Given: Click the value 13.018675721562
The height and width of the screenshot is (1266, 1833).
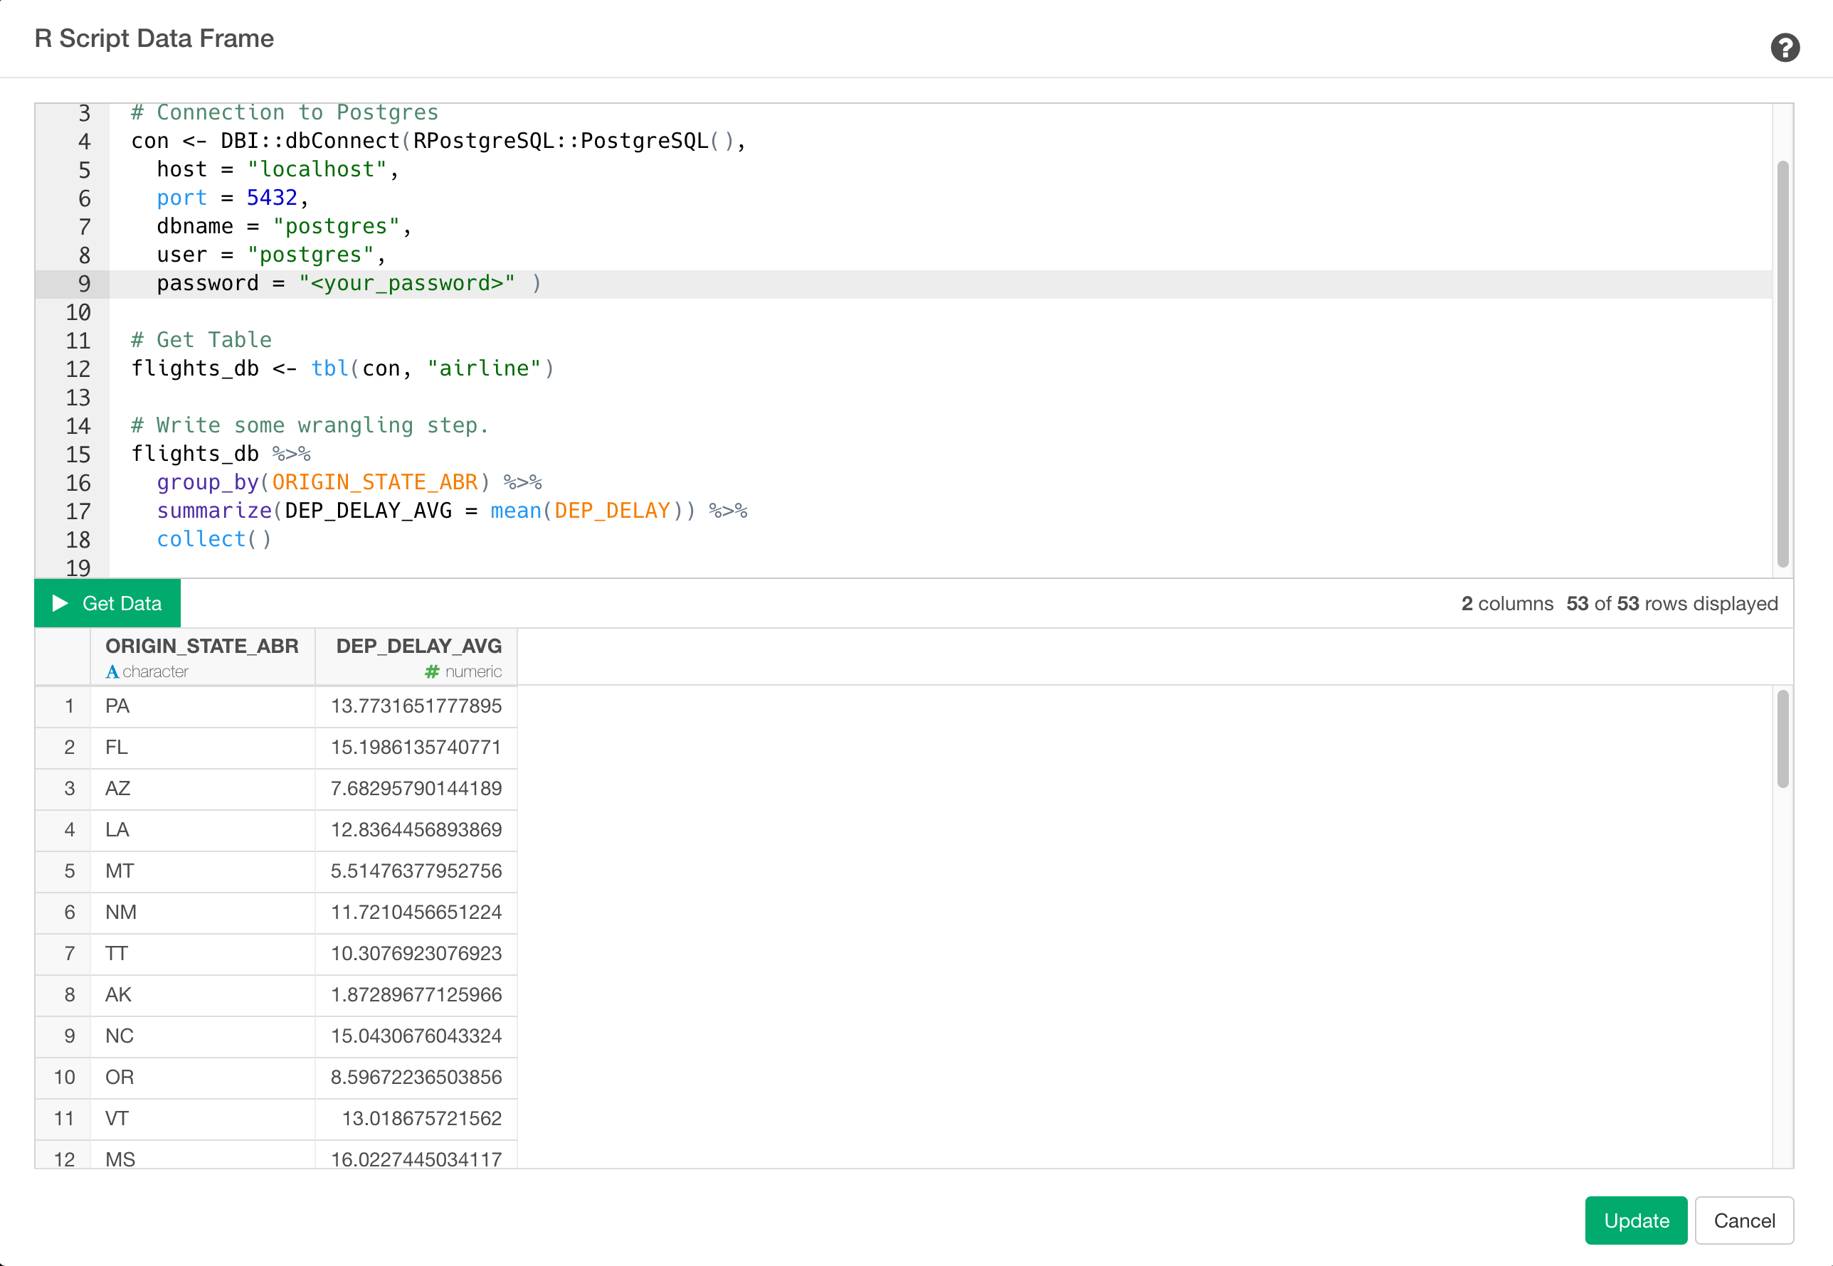Looking at the screenshot, I should tap(422, 1119).
